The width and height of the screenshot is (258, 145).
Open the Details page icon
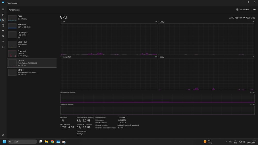(3, 41)
